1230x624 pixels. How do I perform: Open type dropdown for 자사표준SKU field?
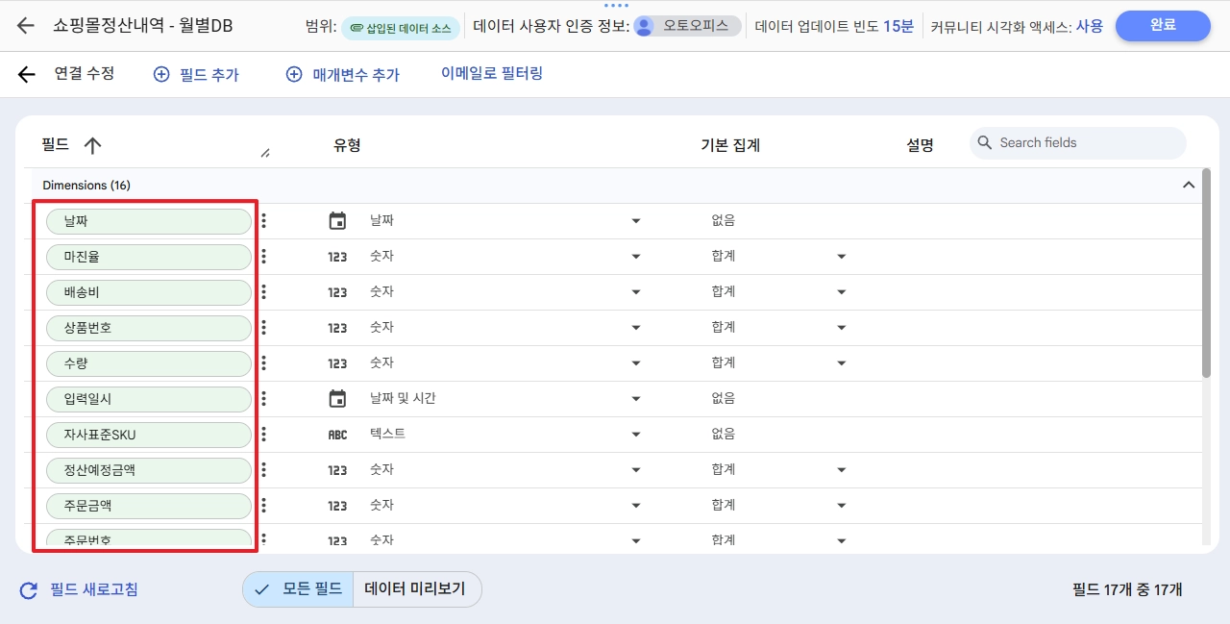pyautogui.click(x=635, y=434)
